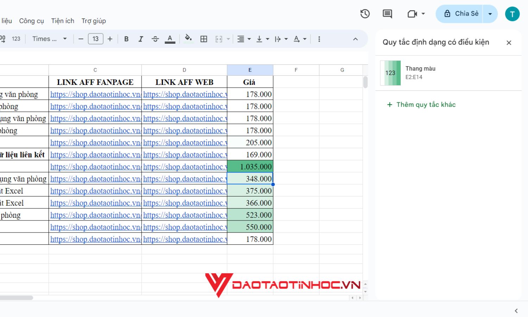This screenshot has width=528, height=317.
Task: Toggle bold formatting
Action: click(126, 39)
